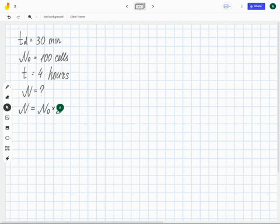Go to the previous frame arrow

pos(127,6)
